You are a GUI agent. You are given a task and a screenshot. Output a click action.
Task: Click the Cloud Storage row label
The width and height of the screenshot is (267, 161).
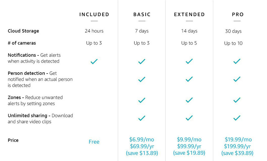[x=23, y=31]
